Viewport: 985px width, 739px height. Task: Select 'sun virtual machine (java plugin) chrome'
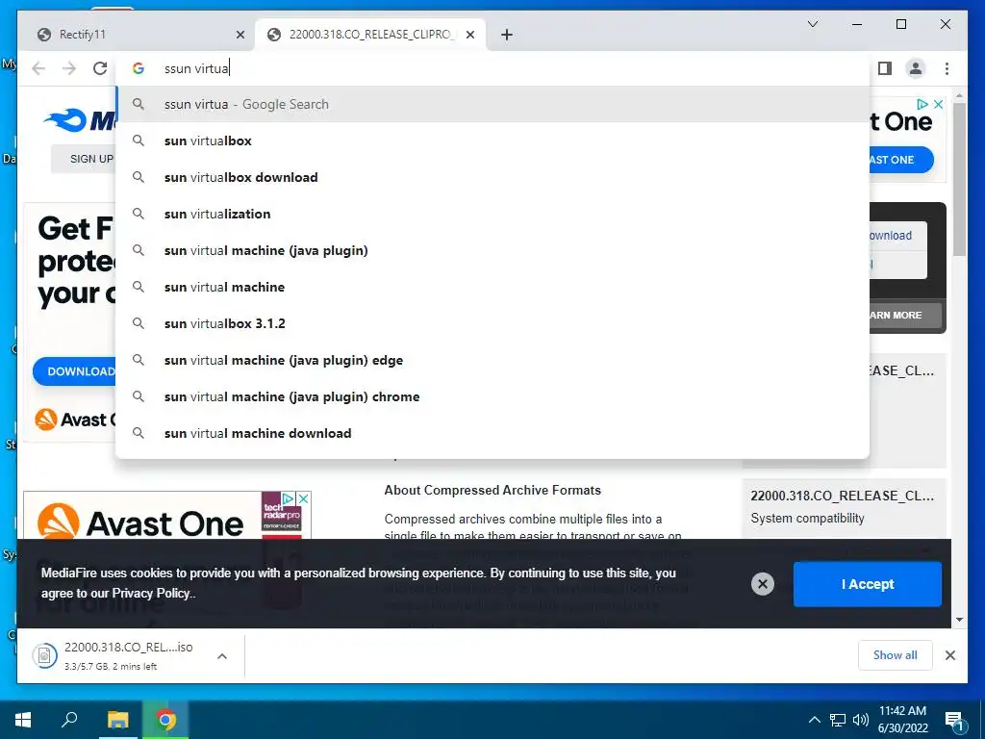(x=492, y=396)
